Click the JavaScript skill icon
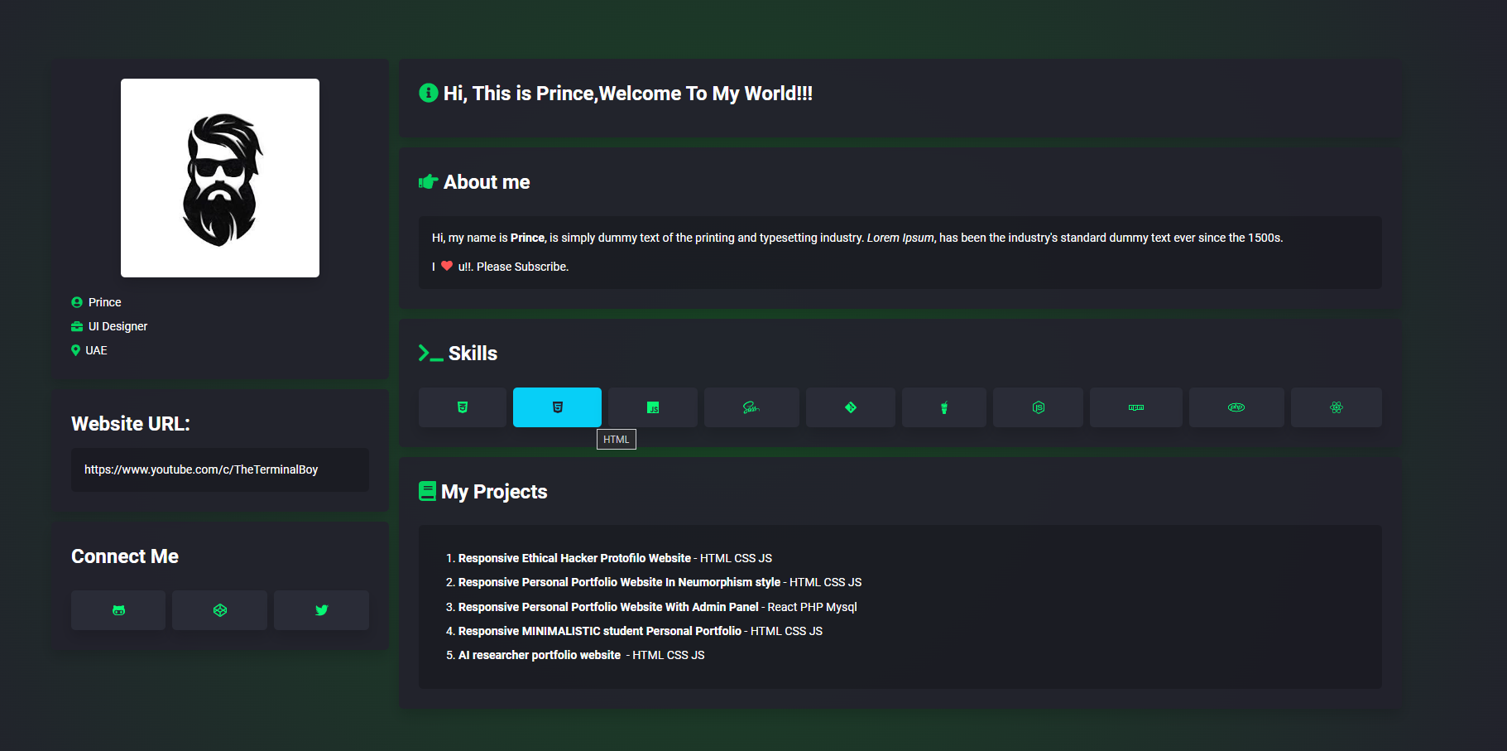Image resolution: width=1507 pixels, height=751 pixels. (x=653, y=407)
